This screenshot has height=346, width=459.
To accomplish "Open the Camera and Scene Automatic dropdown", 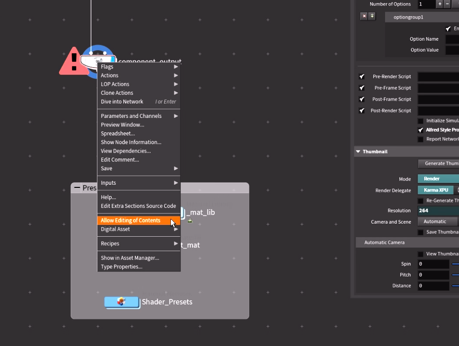I will pos(437,222).
